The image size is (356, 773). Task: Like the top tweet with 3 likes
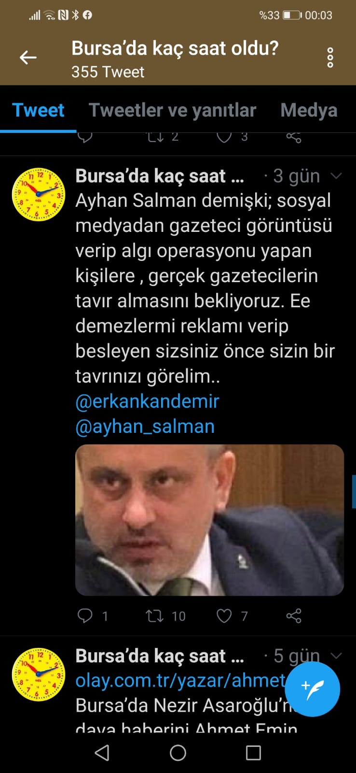point(224,137)
